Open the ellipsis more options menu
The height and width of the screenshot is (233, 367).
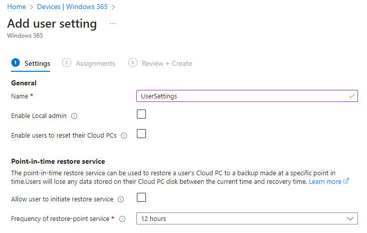click(x=113, y=24)
